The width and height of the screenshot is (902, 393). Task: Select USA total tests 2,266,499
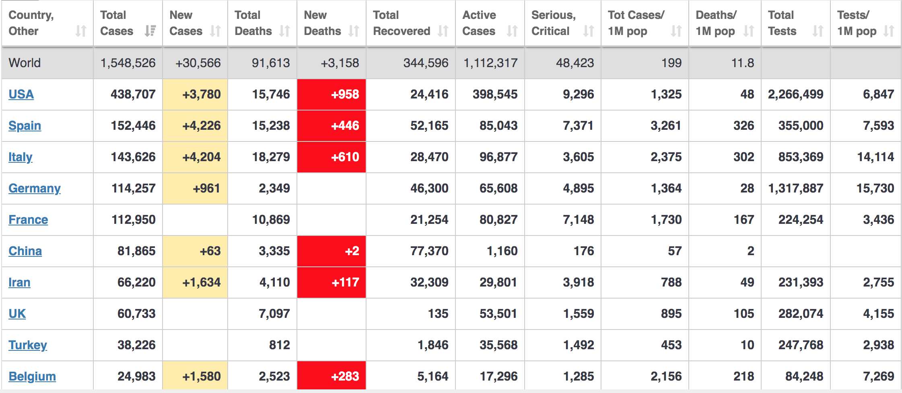coord(796,94)
